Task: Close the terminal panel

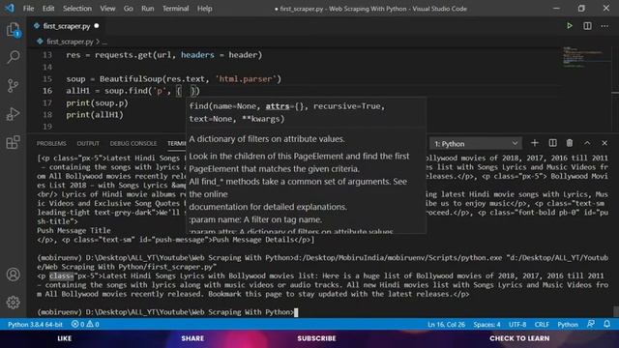Action: pyautogui.click(x=604, y=143)
